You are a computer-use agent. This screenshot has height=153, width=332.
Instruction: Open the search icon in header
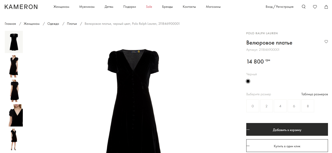[x=303, y=7]
